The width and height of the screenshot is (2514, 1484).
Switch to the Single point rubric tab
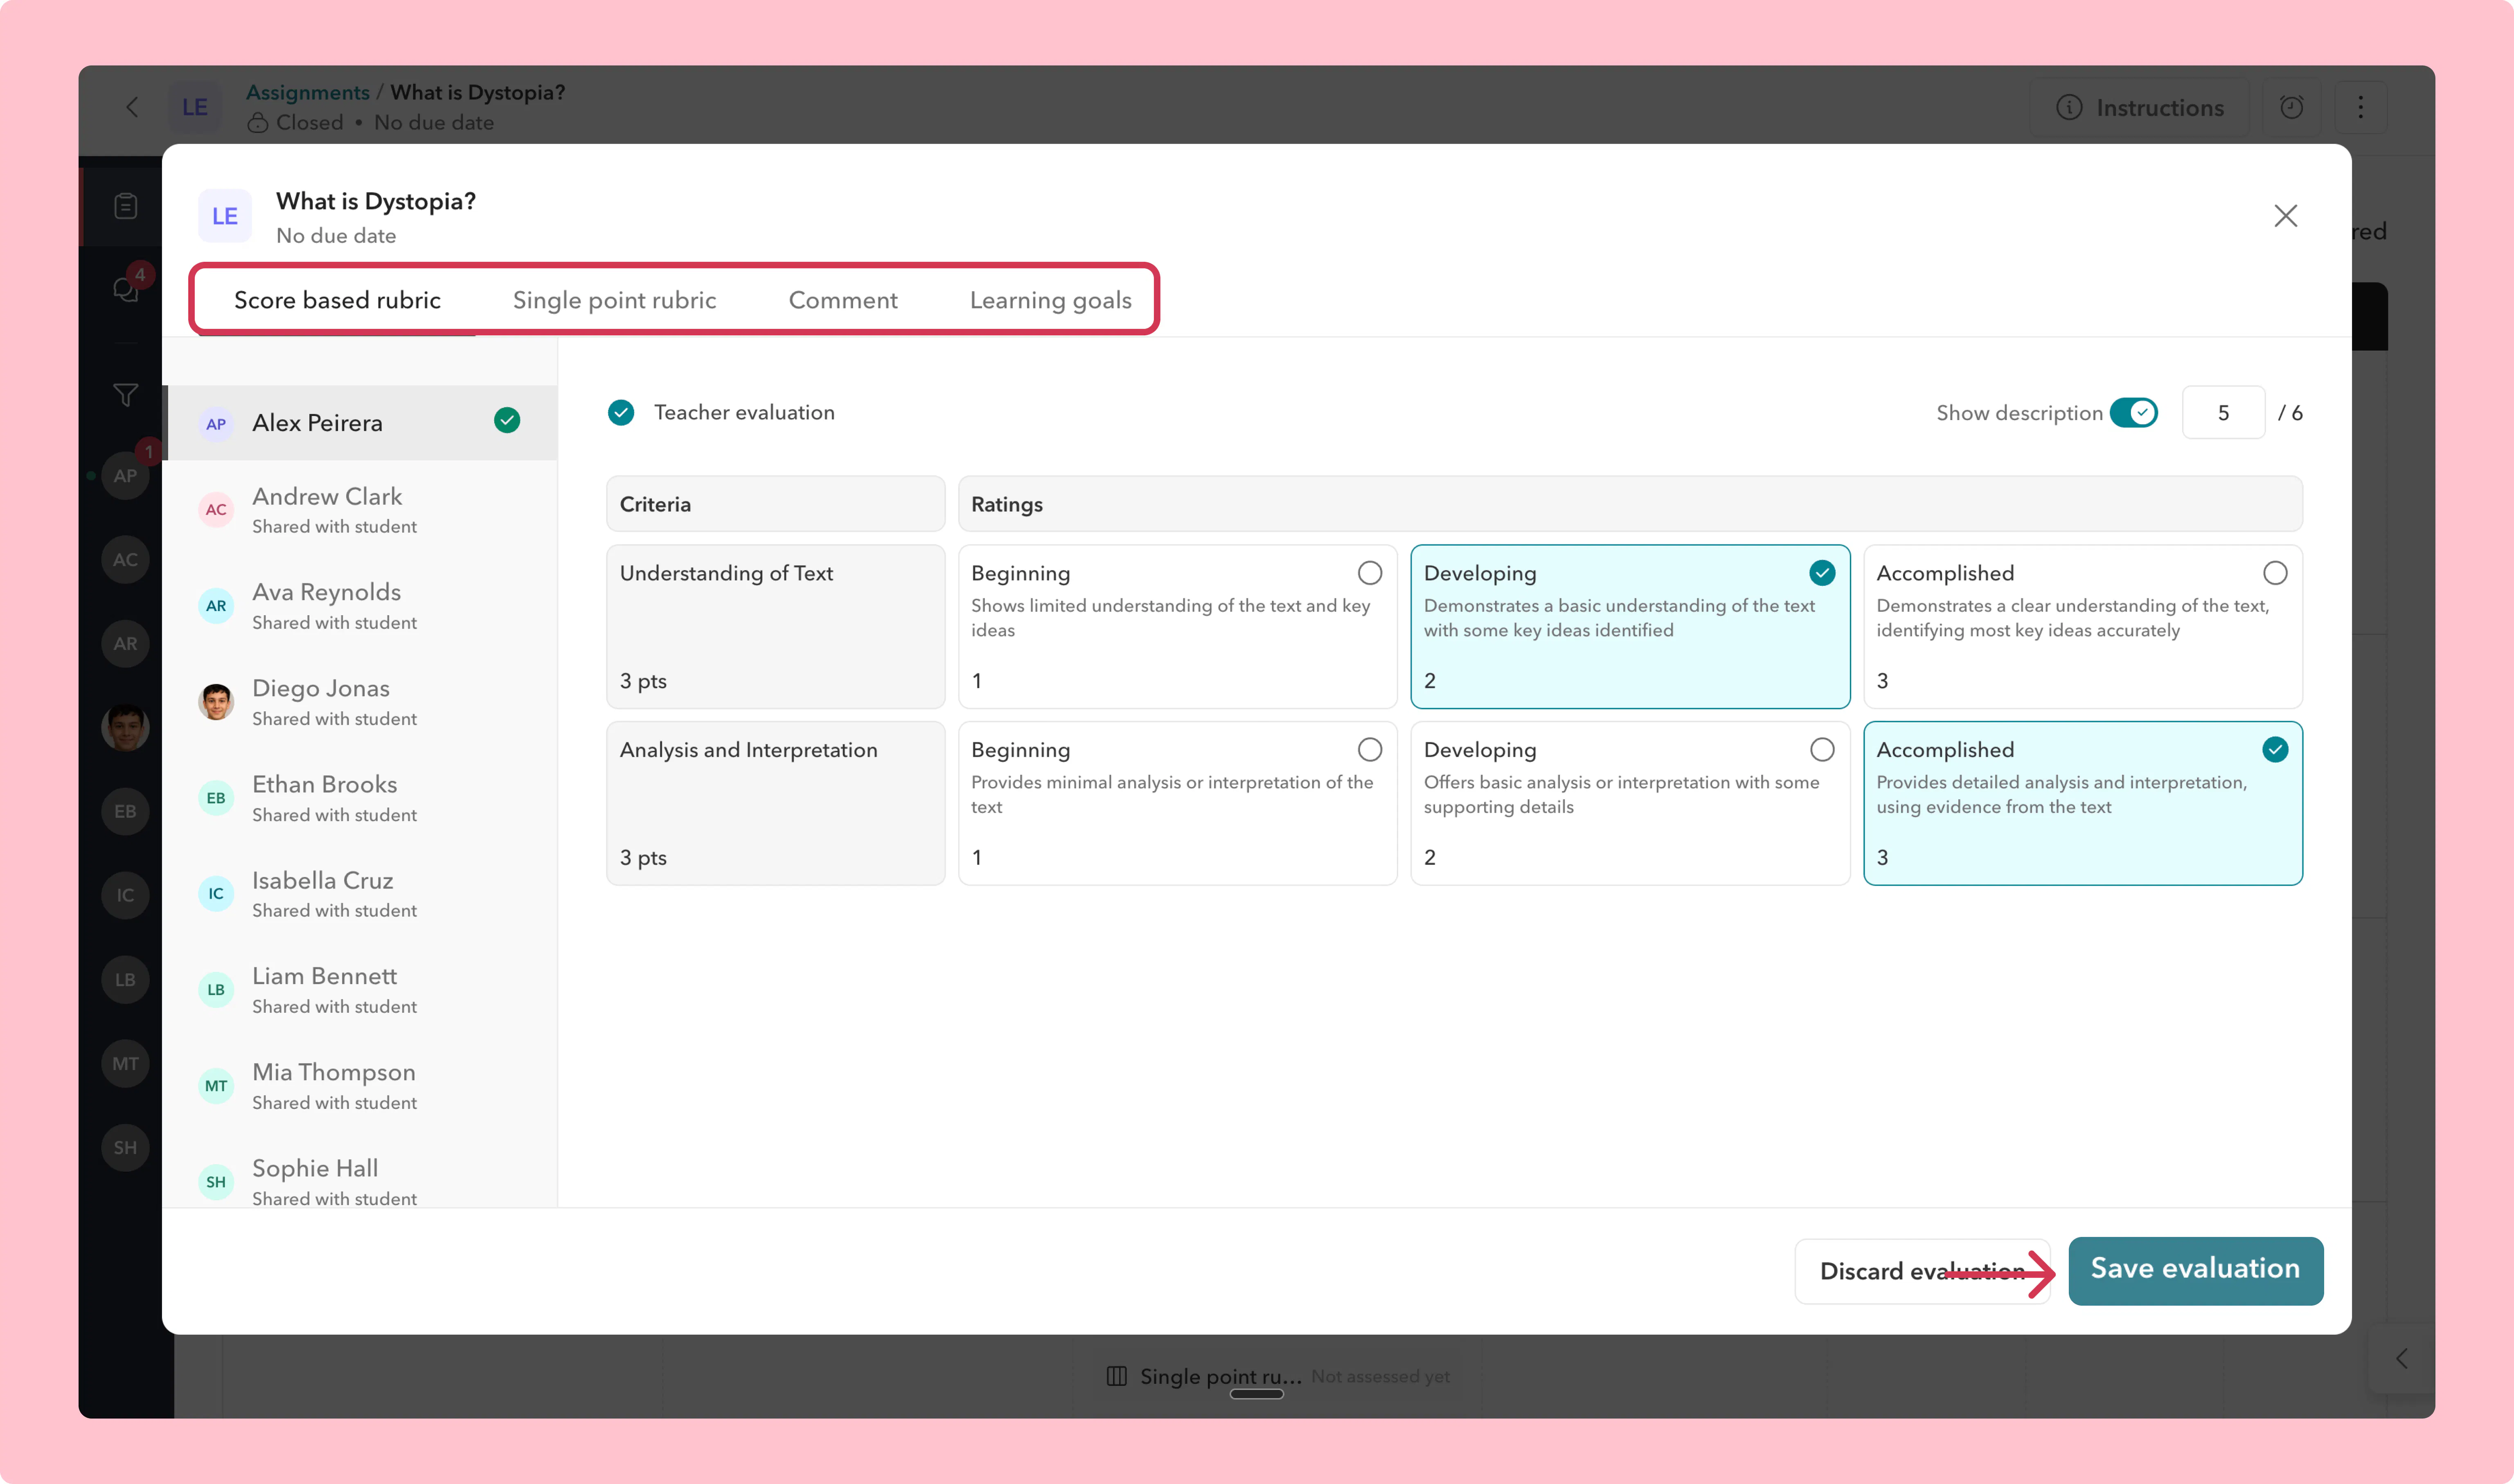pos(614,300)
